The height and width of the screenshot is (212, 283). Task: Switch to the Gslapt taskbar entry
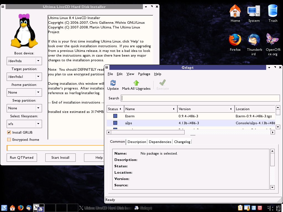coord(143,208)
